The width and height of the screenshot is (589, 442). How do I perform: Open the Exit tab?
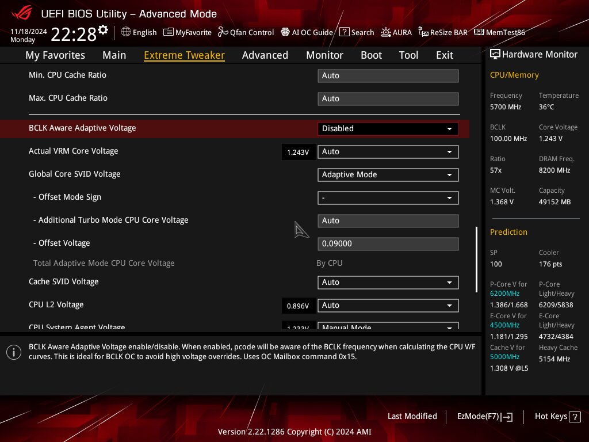pos(445,55)
